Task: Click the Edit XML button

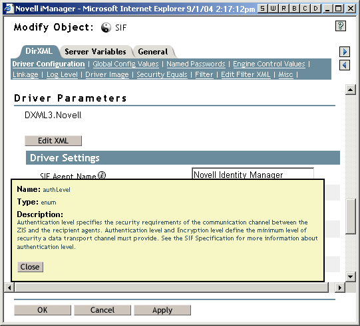Action: click(x=53, y=141)
